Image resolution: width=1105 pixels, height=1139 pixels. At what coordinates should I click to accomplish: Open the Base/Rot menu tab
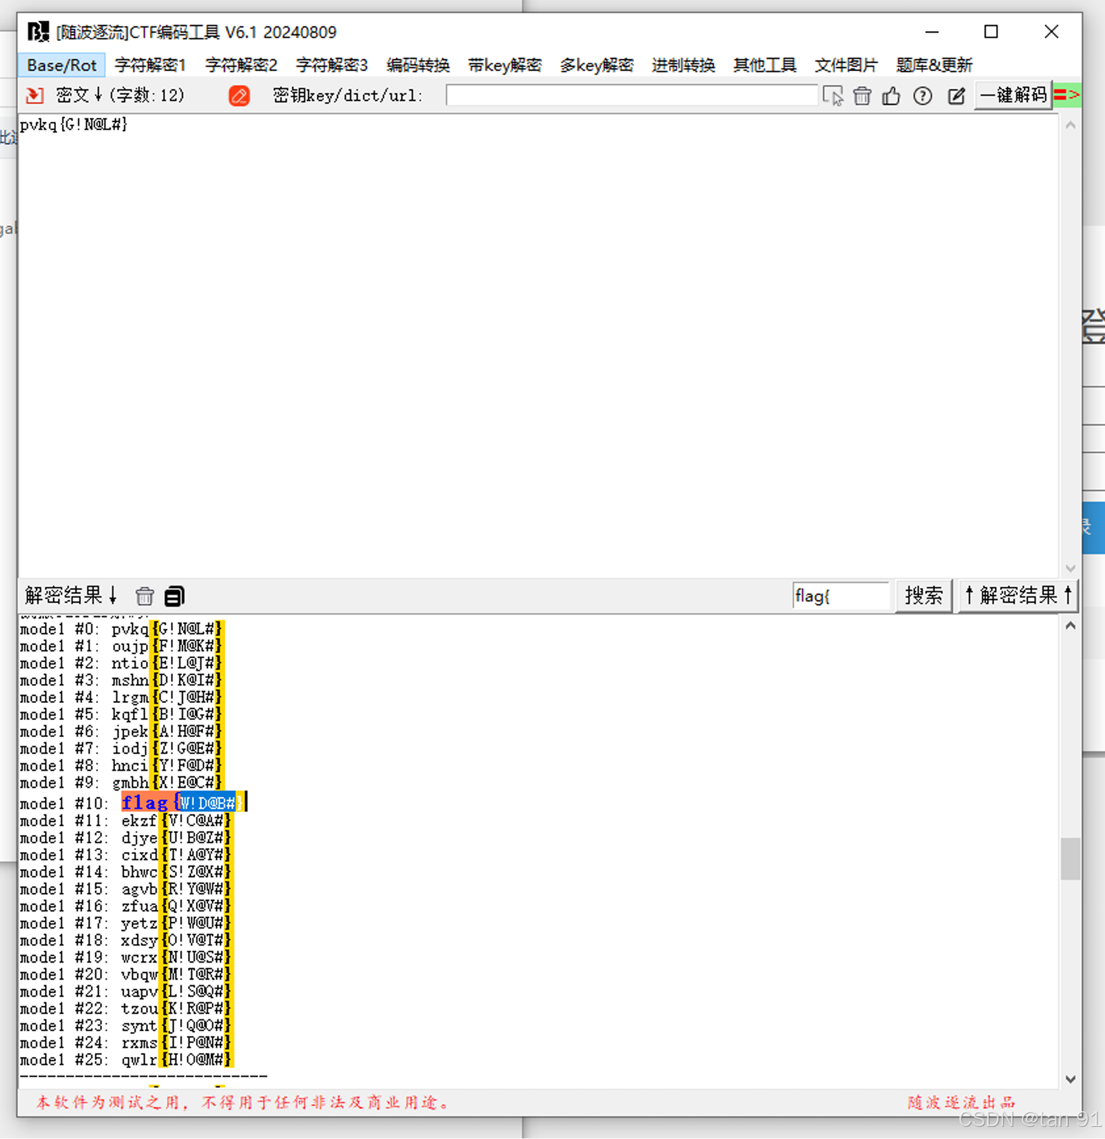click(x=61, y=64)
